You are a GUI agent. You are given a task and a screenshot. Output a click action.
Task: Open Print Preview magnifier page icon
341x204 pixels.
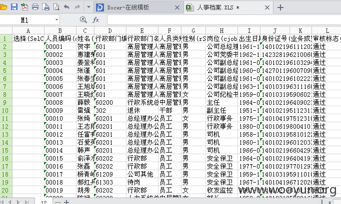[x=56, y=7]
